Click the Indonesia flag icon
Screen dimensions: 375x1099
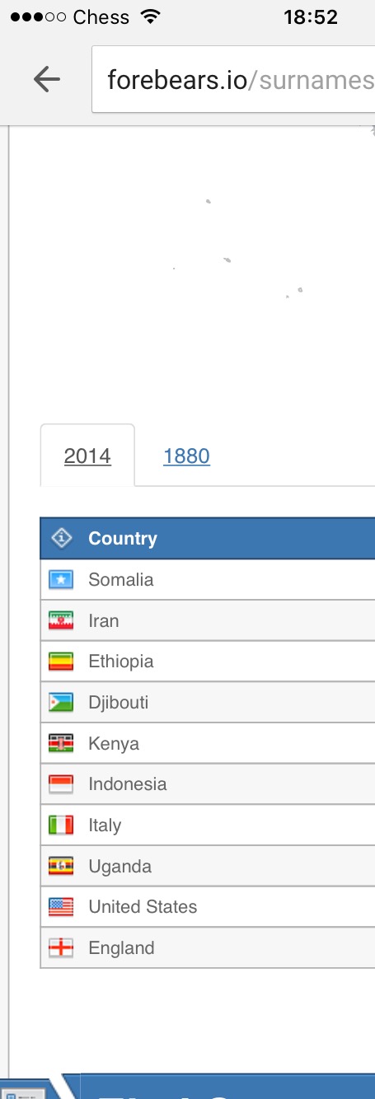pos(62,784)
